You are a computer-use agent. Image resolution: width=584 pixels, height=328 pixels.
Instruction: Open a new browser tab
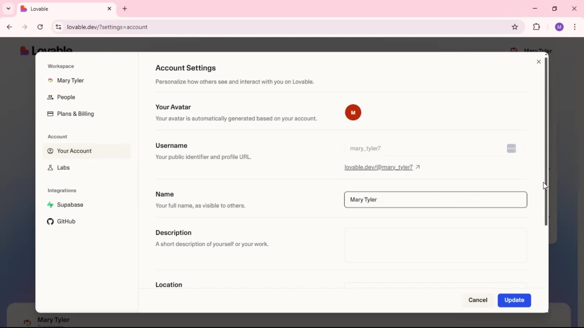(x=125, y=9)
